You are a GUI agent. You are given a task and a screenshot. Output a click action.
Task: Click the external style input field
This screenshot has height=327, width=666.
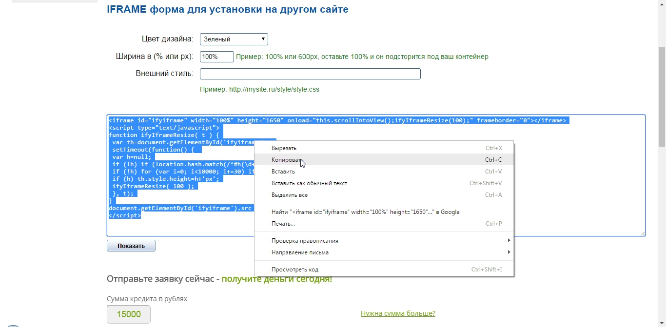click(310, 74)
